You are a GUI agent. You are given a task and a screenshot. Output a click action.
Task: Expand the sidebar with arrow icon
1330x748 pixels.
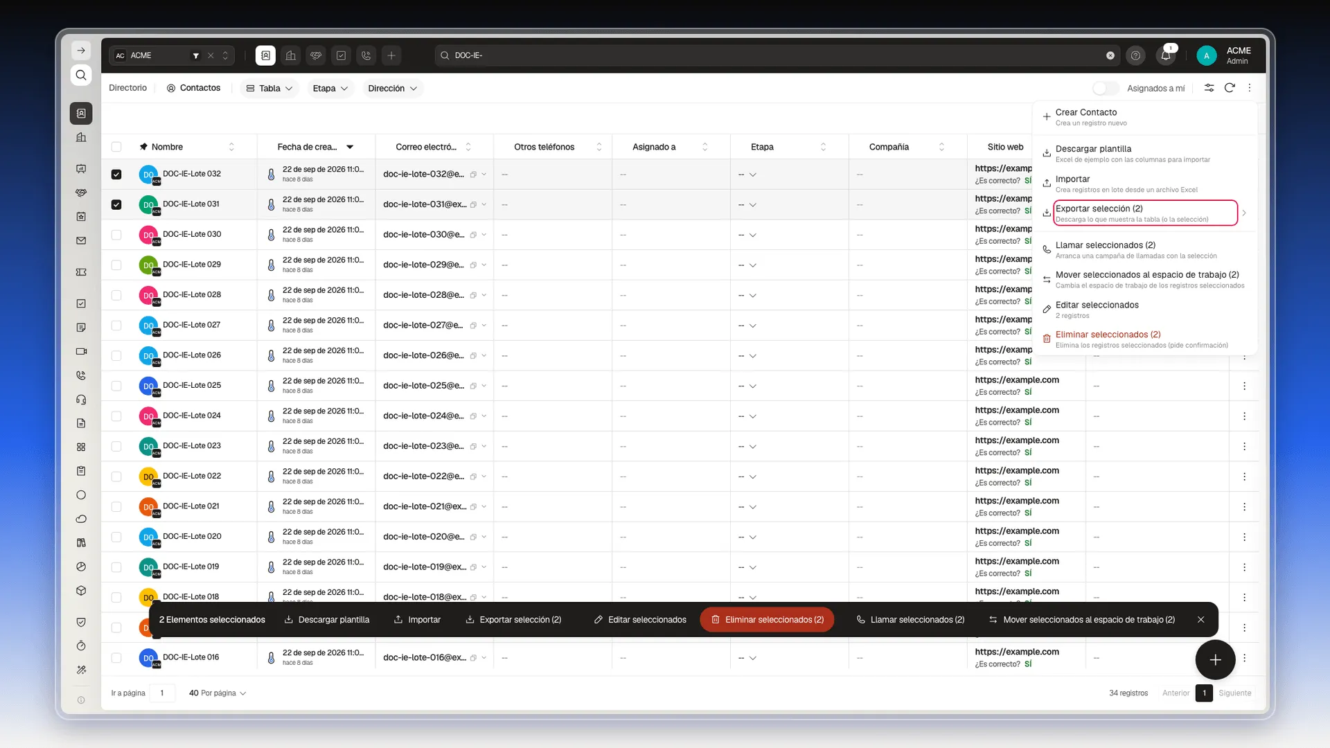coord(81,51)
